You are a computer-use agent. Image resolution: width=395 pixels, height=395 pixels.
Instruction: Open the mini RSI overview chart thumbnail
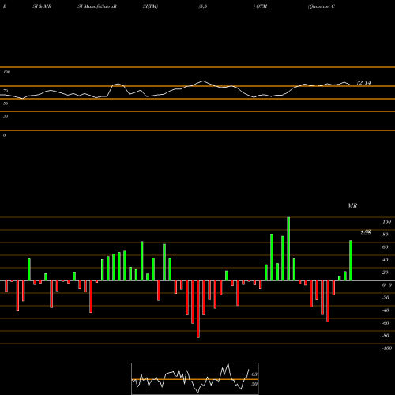pyautogui.click(x=195, y=378)
